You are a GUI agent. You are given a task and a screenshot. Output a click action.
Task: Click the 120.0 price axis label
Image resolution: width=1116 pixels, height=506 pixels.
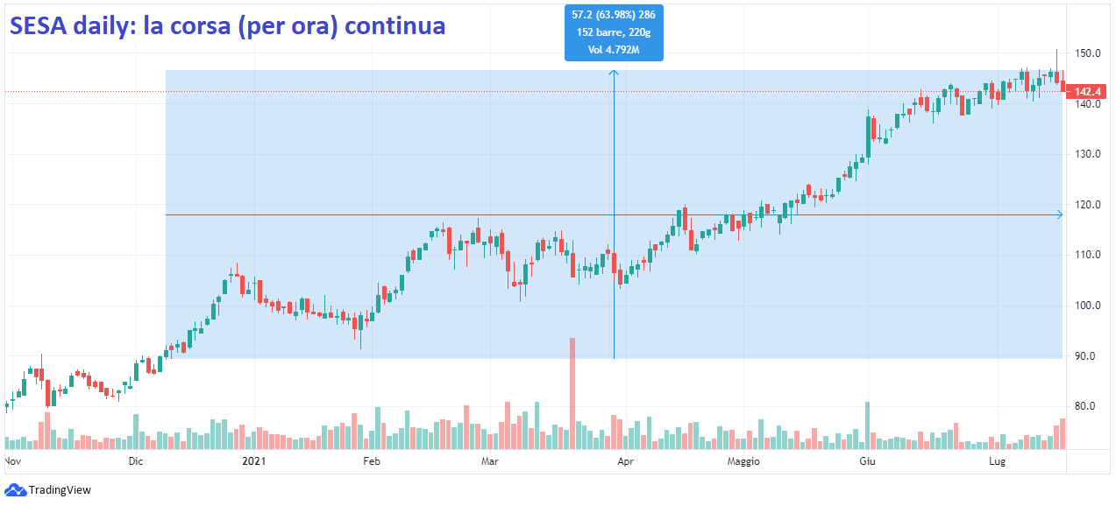tap(1089, 205)
